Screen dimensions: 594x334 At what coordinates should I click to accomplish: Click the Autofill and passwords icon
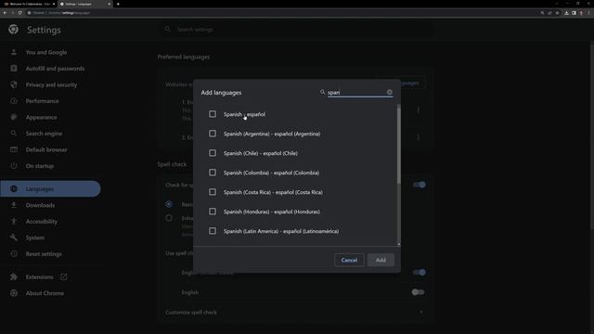pos(14,69)
